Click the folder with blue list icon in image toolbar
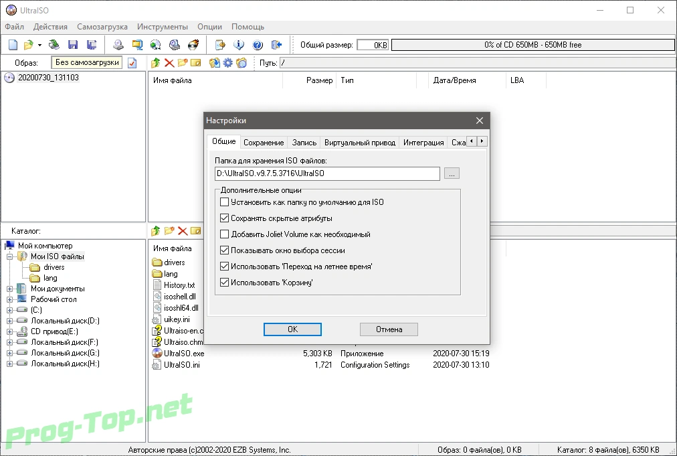The height and width of the screenshot is (456, 677). click(241, 63)
